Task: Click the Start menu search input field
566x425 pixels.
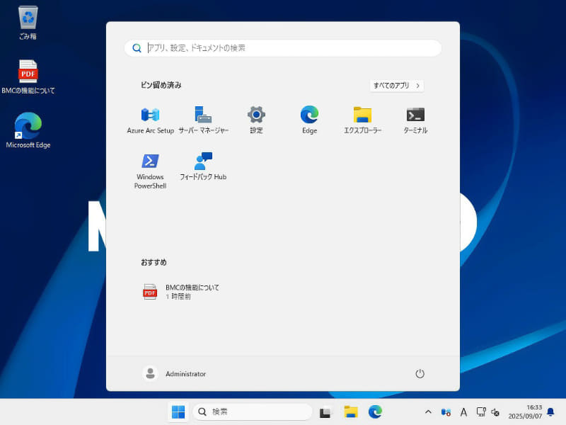Action: pyautogui.click(x=283, y=47)
